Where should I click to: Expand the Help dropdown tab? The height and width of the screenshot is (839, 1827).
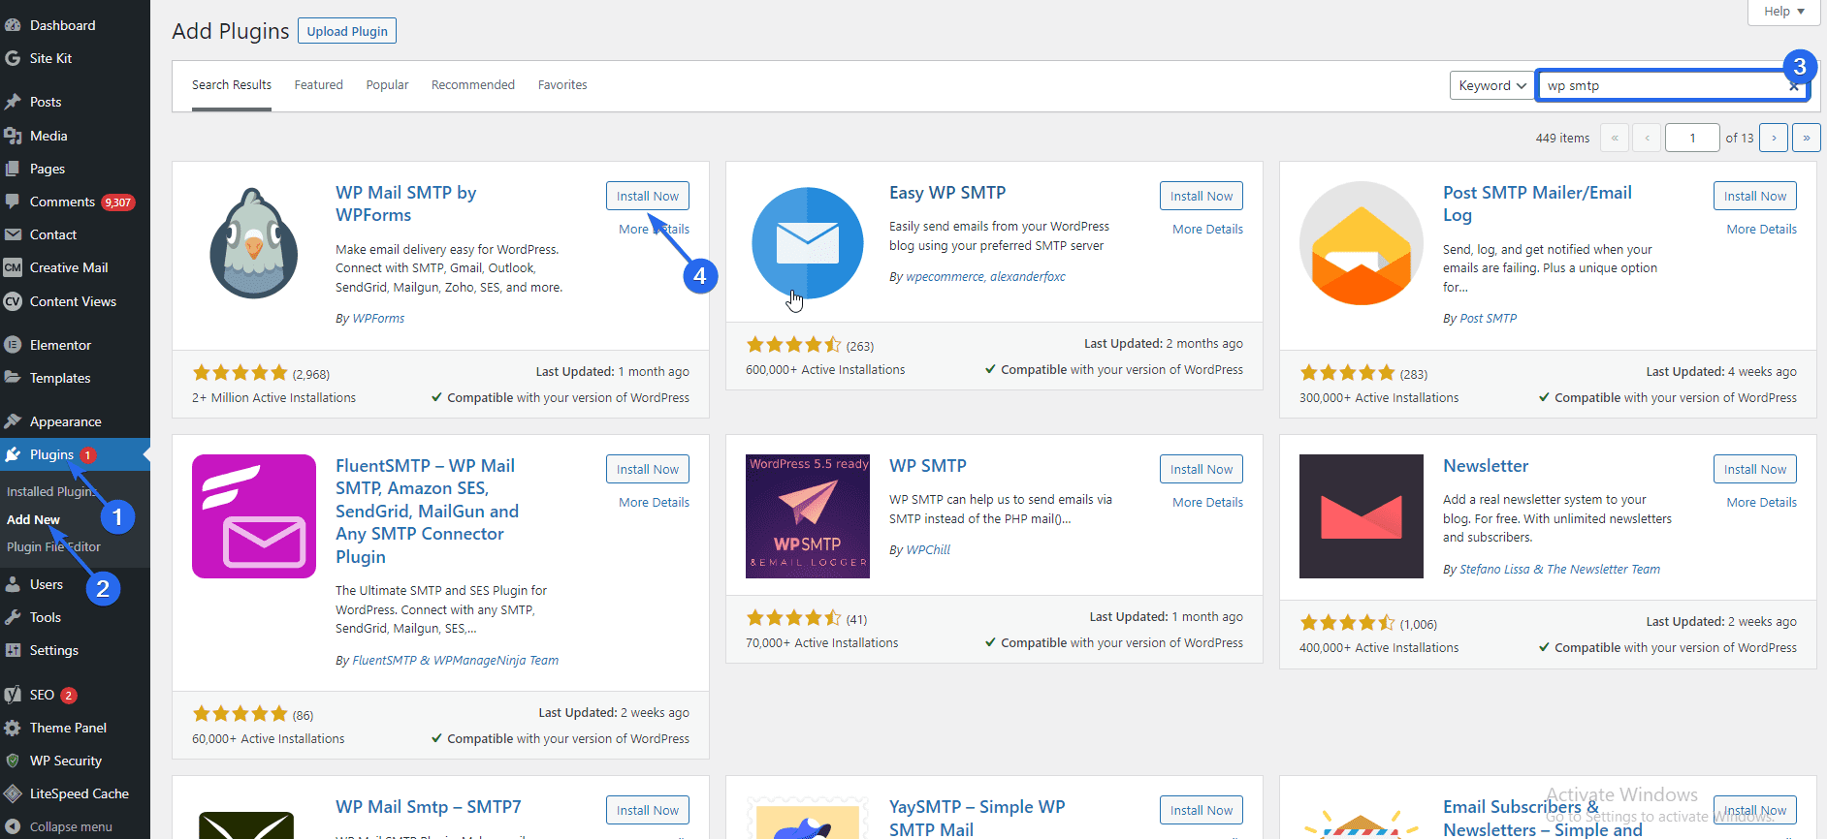point(1783,12)
